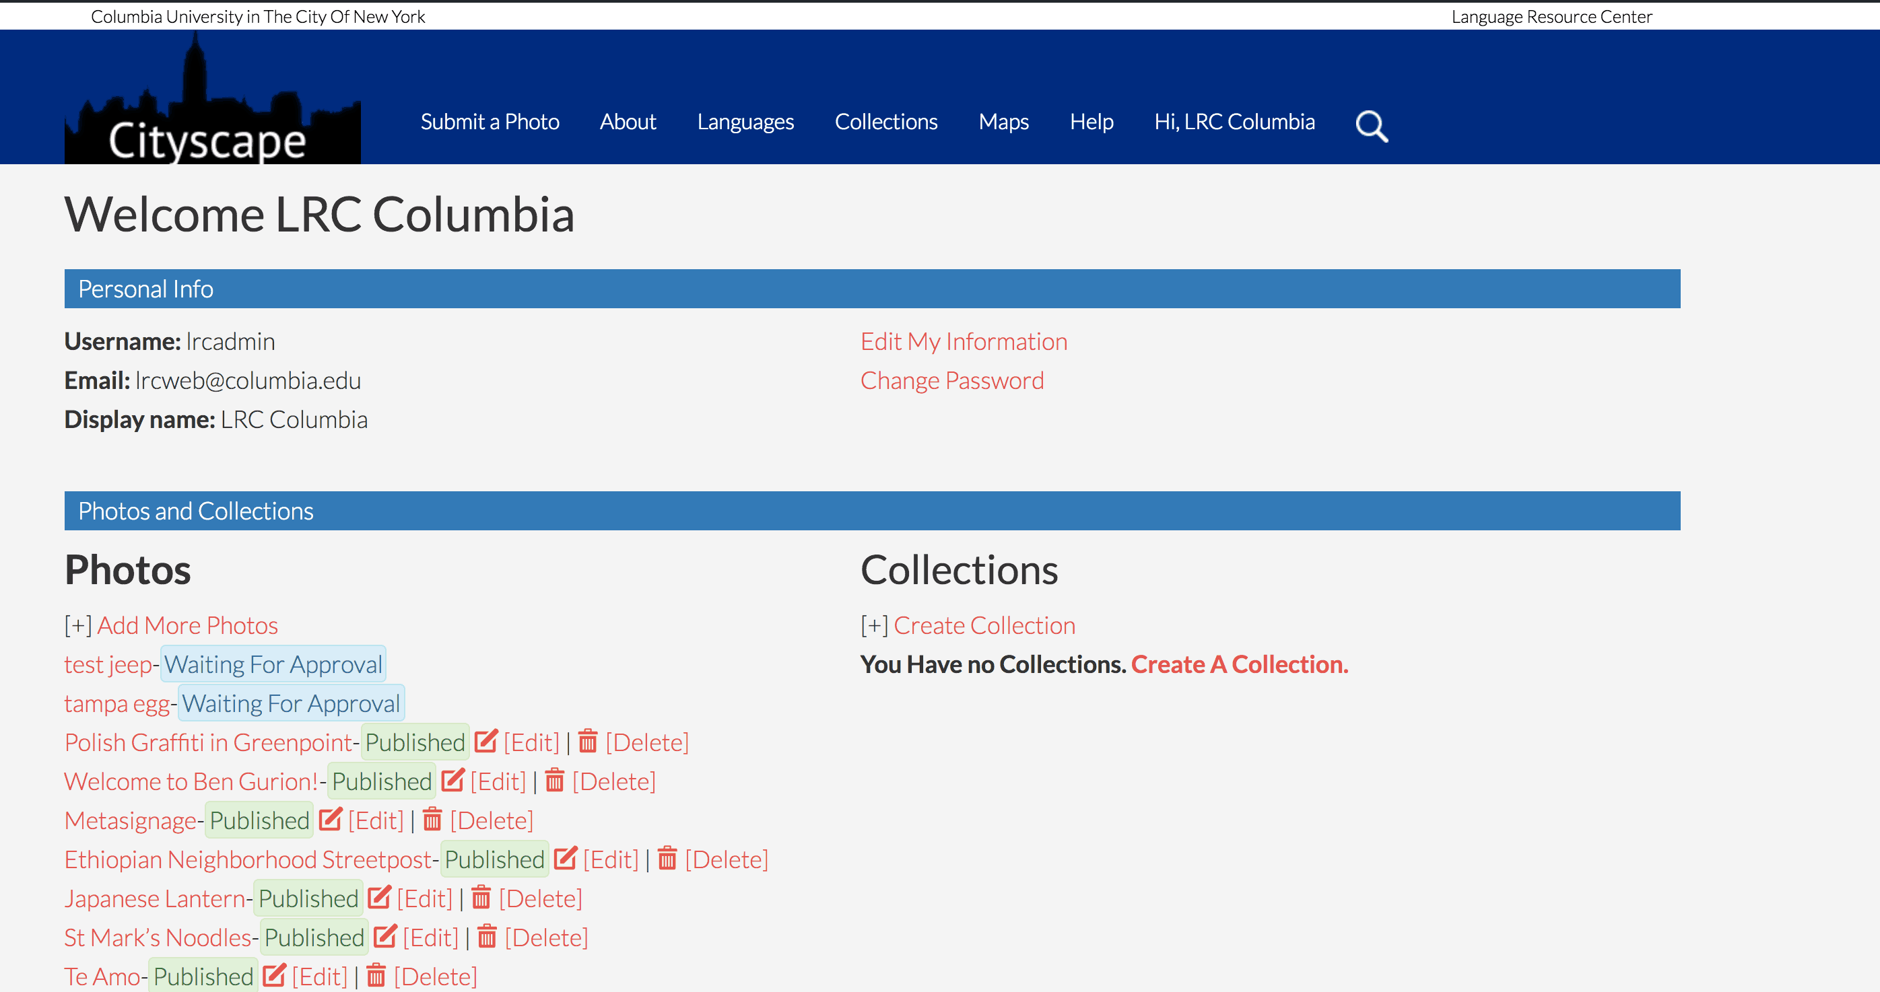Screen dimensions: 1880x992
Task: Click Create Collection link with plus sign
Action: click(x=984, y=625)
